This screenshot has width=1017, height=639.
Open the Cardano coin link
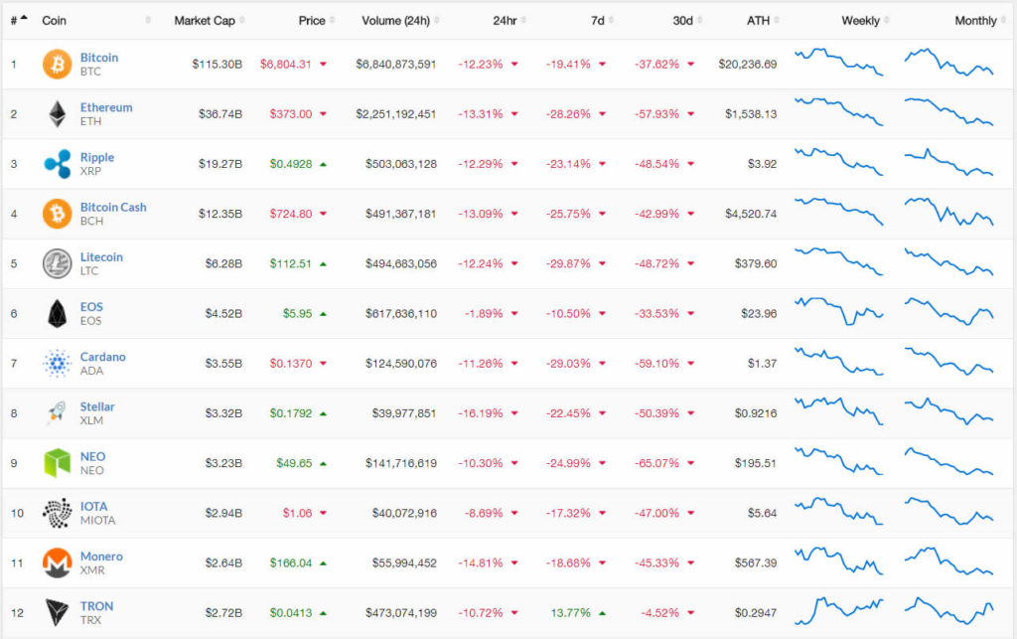click(102, 357)
